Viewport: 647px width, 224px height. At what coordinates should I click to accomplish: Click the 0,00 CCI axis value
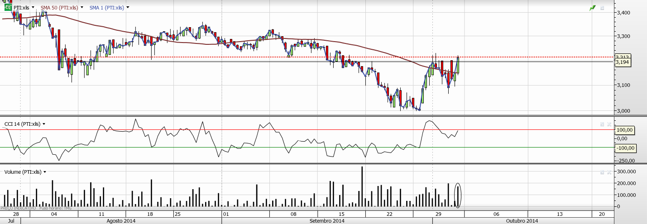[623, 138]
